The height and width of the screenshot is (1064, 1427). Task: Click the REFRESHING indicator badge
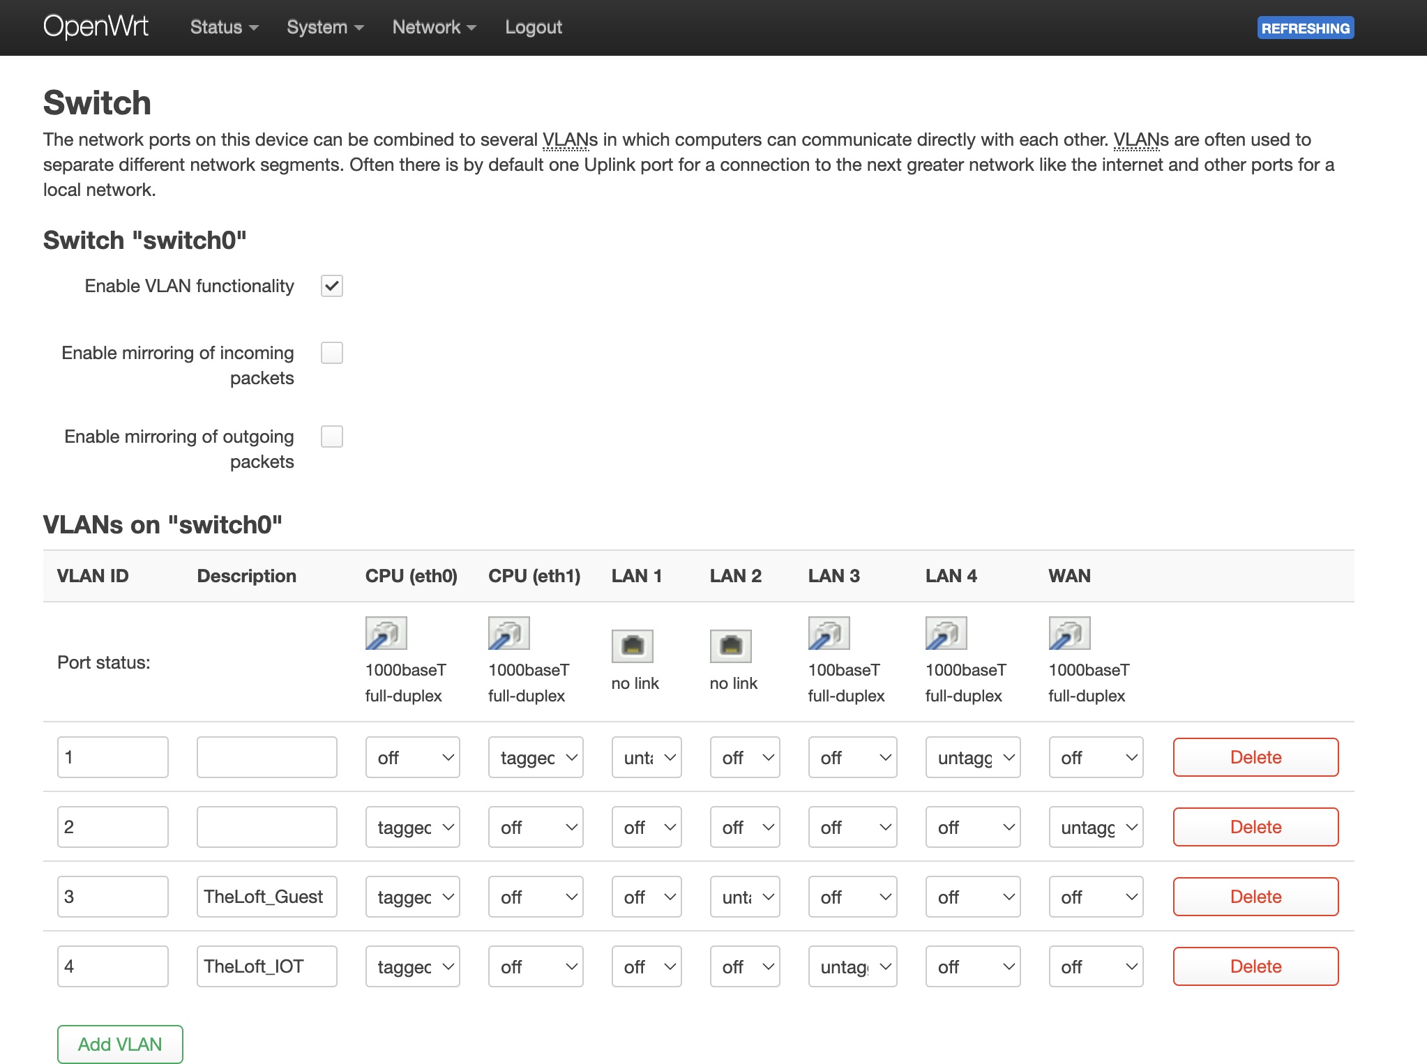(x=1306, y=28)
